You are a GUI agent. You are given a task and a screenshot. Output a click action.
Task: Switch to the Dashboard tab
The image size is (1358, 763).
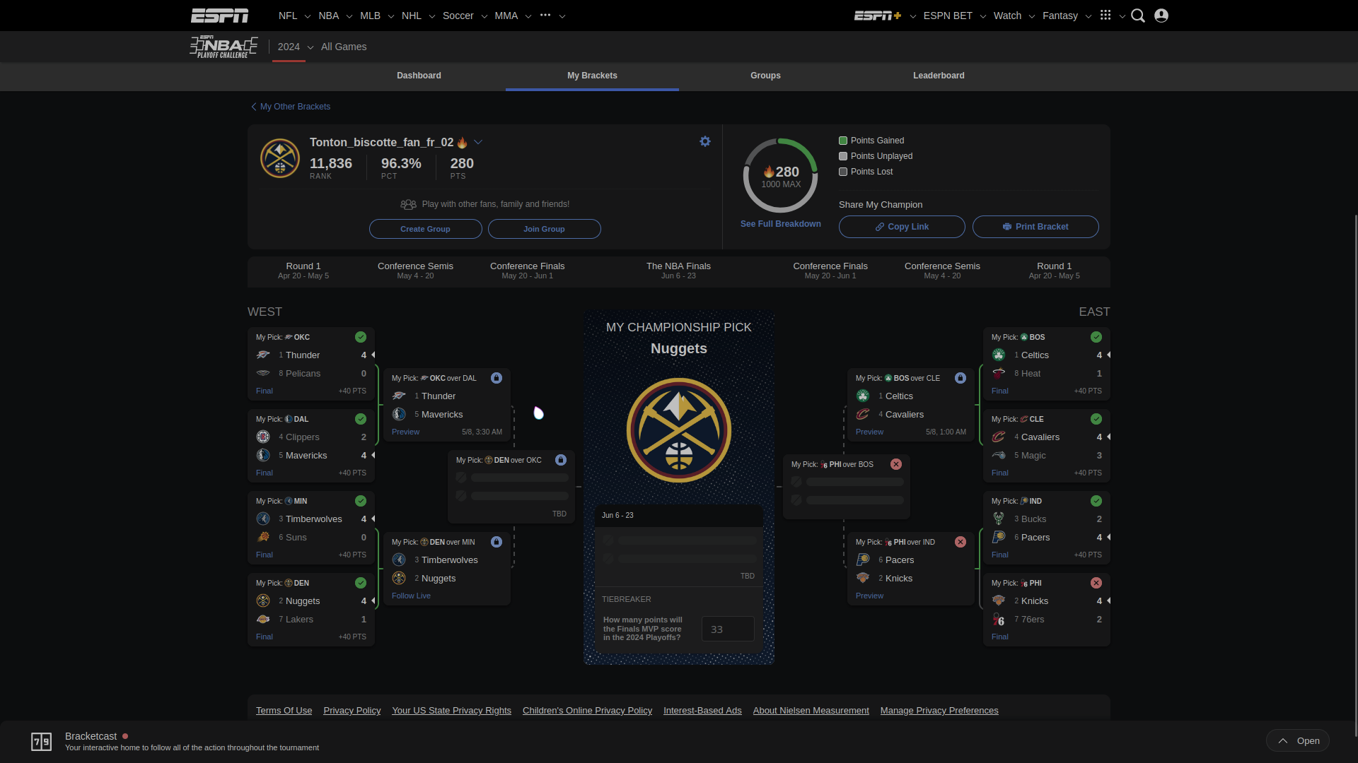419,76
